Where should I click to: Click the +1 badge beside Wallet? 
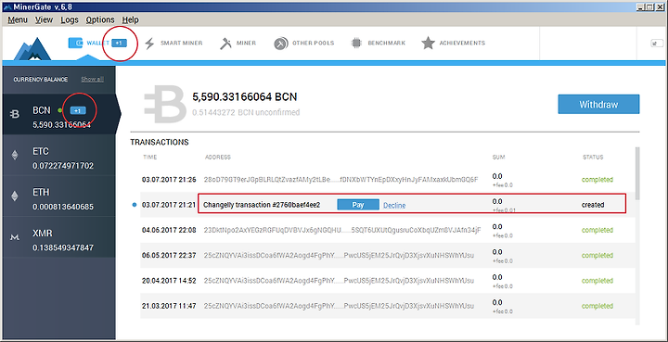click(120, 43)
